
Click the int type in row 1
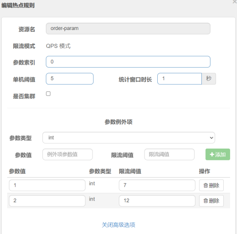click(x=92, y=183)
